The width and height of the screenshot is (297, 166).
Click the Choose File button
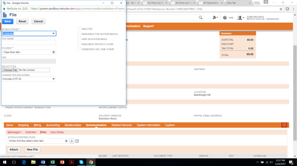click(10, 70)
